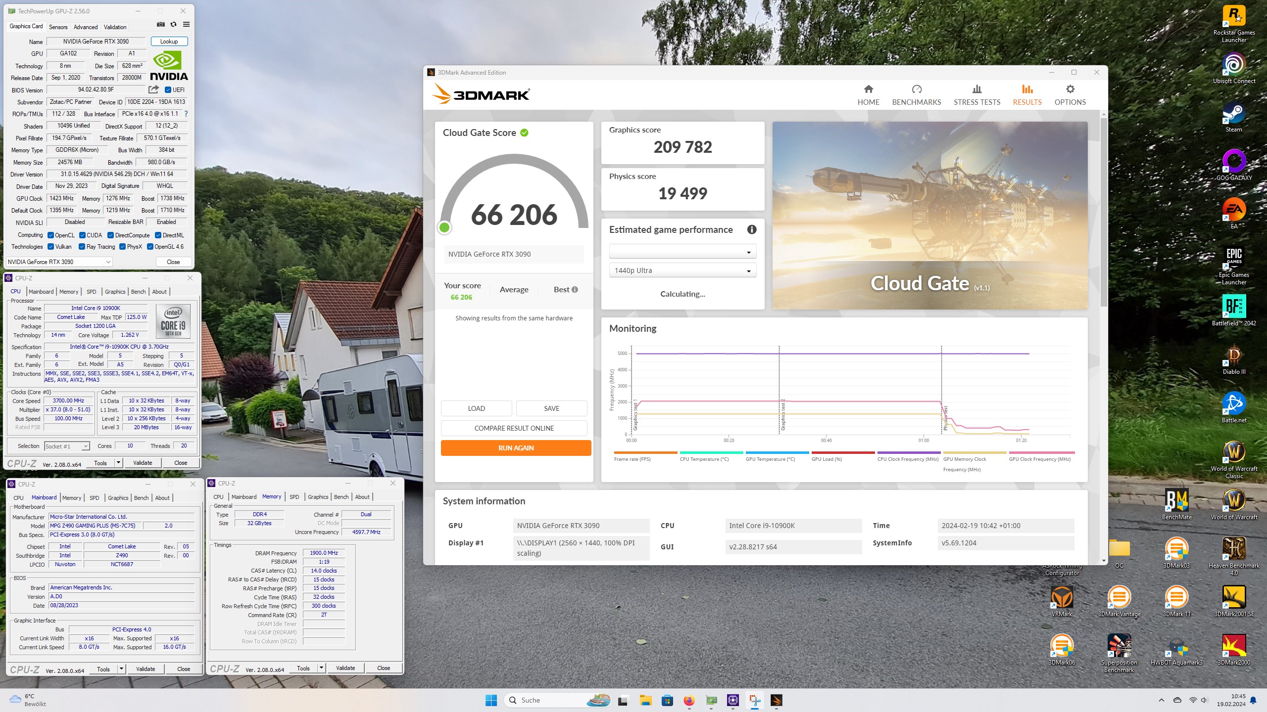Viewport: 1267px width, 712px height.
Task: Click the GPU Load (%) legend color bar
Action: click(843, 452)
